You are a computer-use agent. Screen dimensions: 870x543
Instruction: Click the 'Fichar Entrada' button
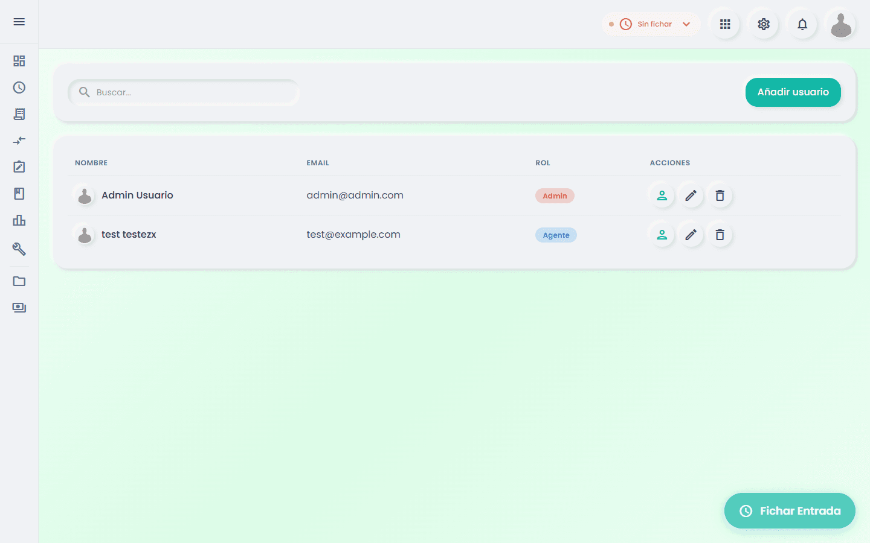click(790, 511)
